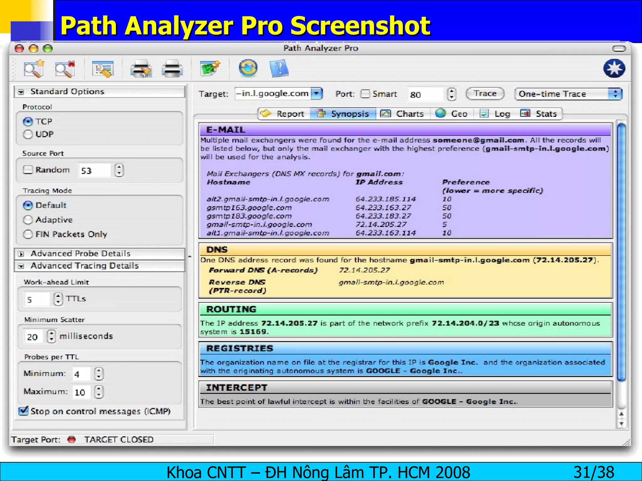Select the Adaptive tracing mode
The width and height of the screenshot is (642, 481).
tap(28, 220)
